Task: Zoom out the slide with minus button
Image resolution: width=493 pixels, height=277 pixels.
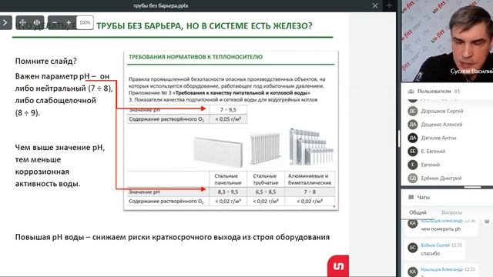Action: tap(55, 22)
